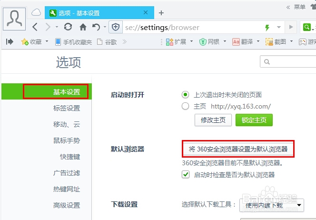
Task: Expand the 截图 dropdown arrow
Action: 291,41
